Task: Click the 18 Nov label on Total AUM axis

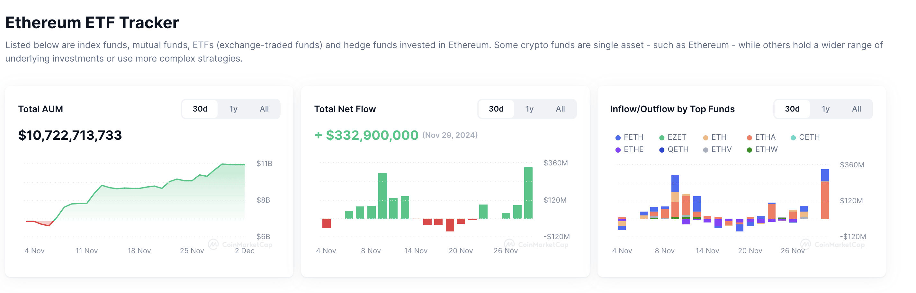Action: tap(139, 251)
